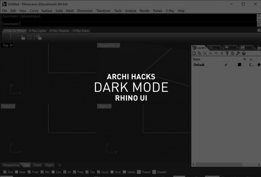Enable the Vertex osnap checkbox
The width and height of the screenshot is (261, 177).
pyautogui.click(x=124, y=172)
